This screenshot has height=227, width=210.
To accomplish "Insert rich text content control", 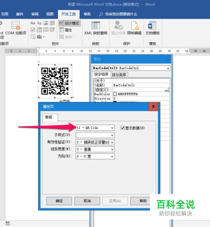I will [x=33, y=23].
